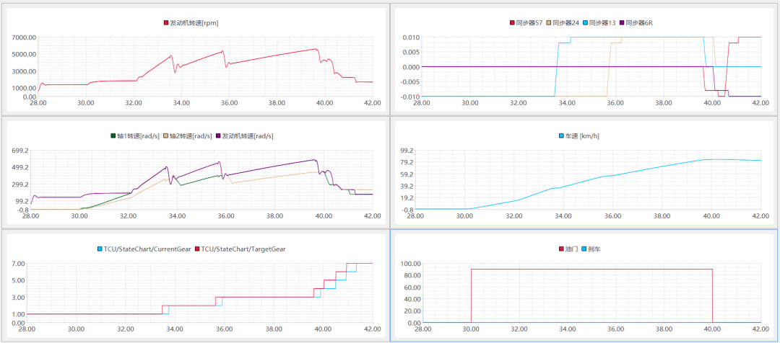Click the 36.00 x-axis tick on the 车速 chart
Viewport: 780px width, 343px height.
(612, 216)
